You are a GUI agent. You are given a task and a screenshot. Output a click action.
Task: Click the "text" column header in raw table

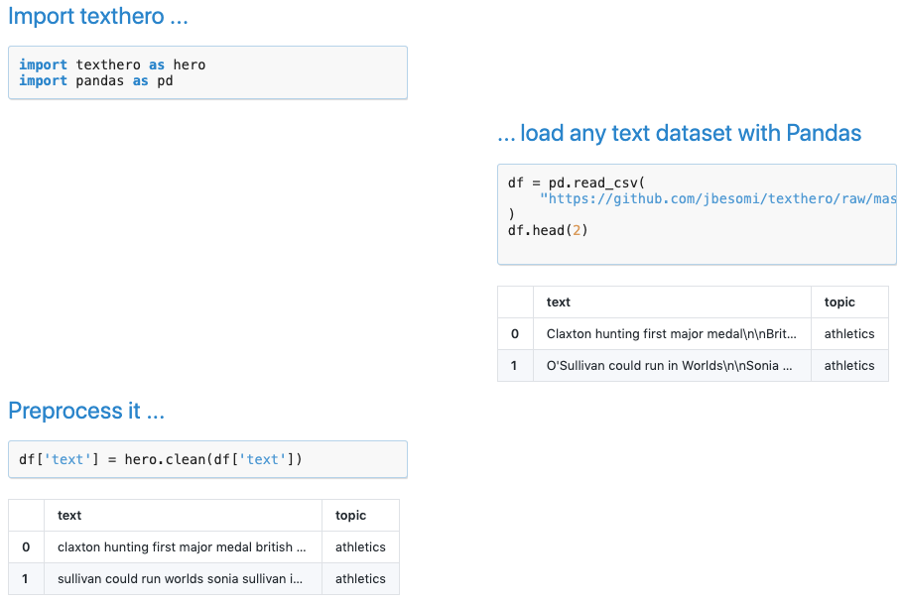pyautogui.click(x=559, y=302)
